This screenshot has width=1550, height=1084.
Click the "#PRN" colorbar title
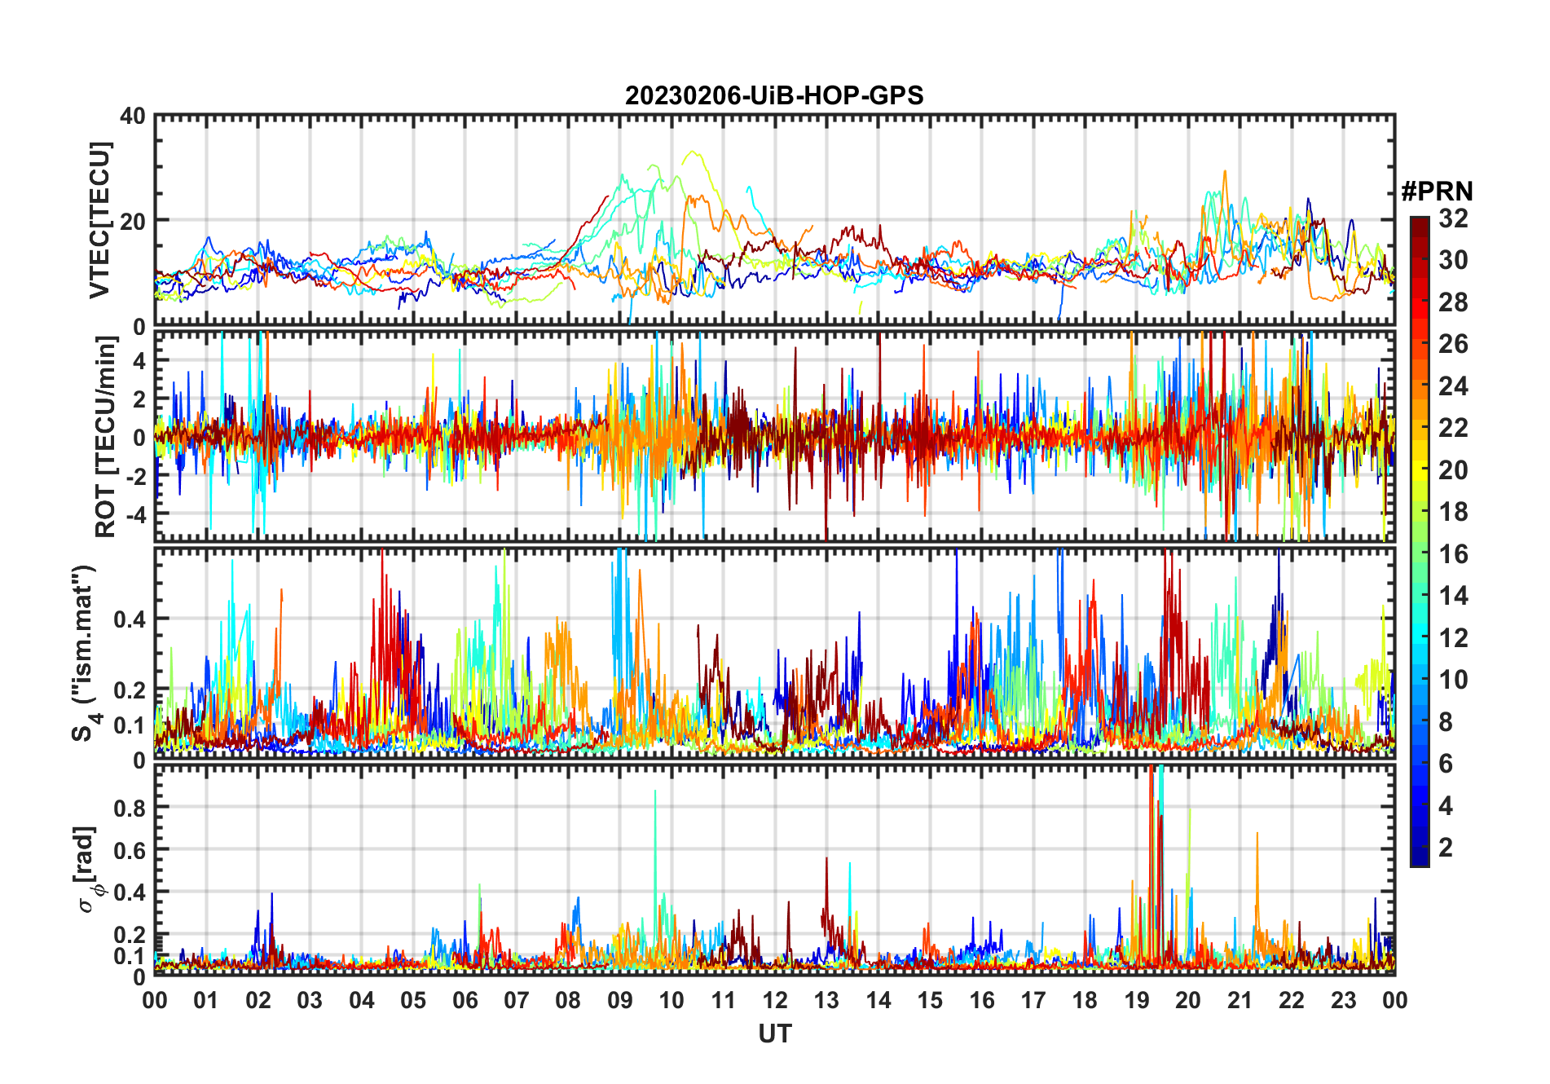(x=1438, y=192)
